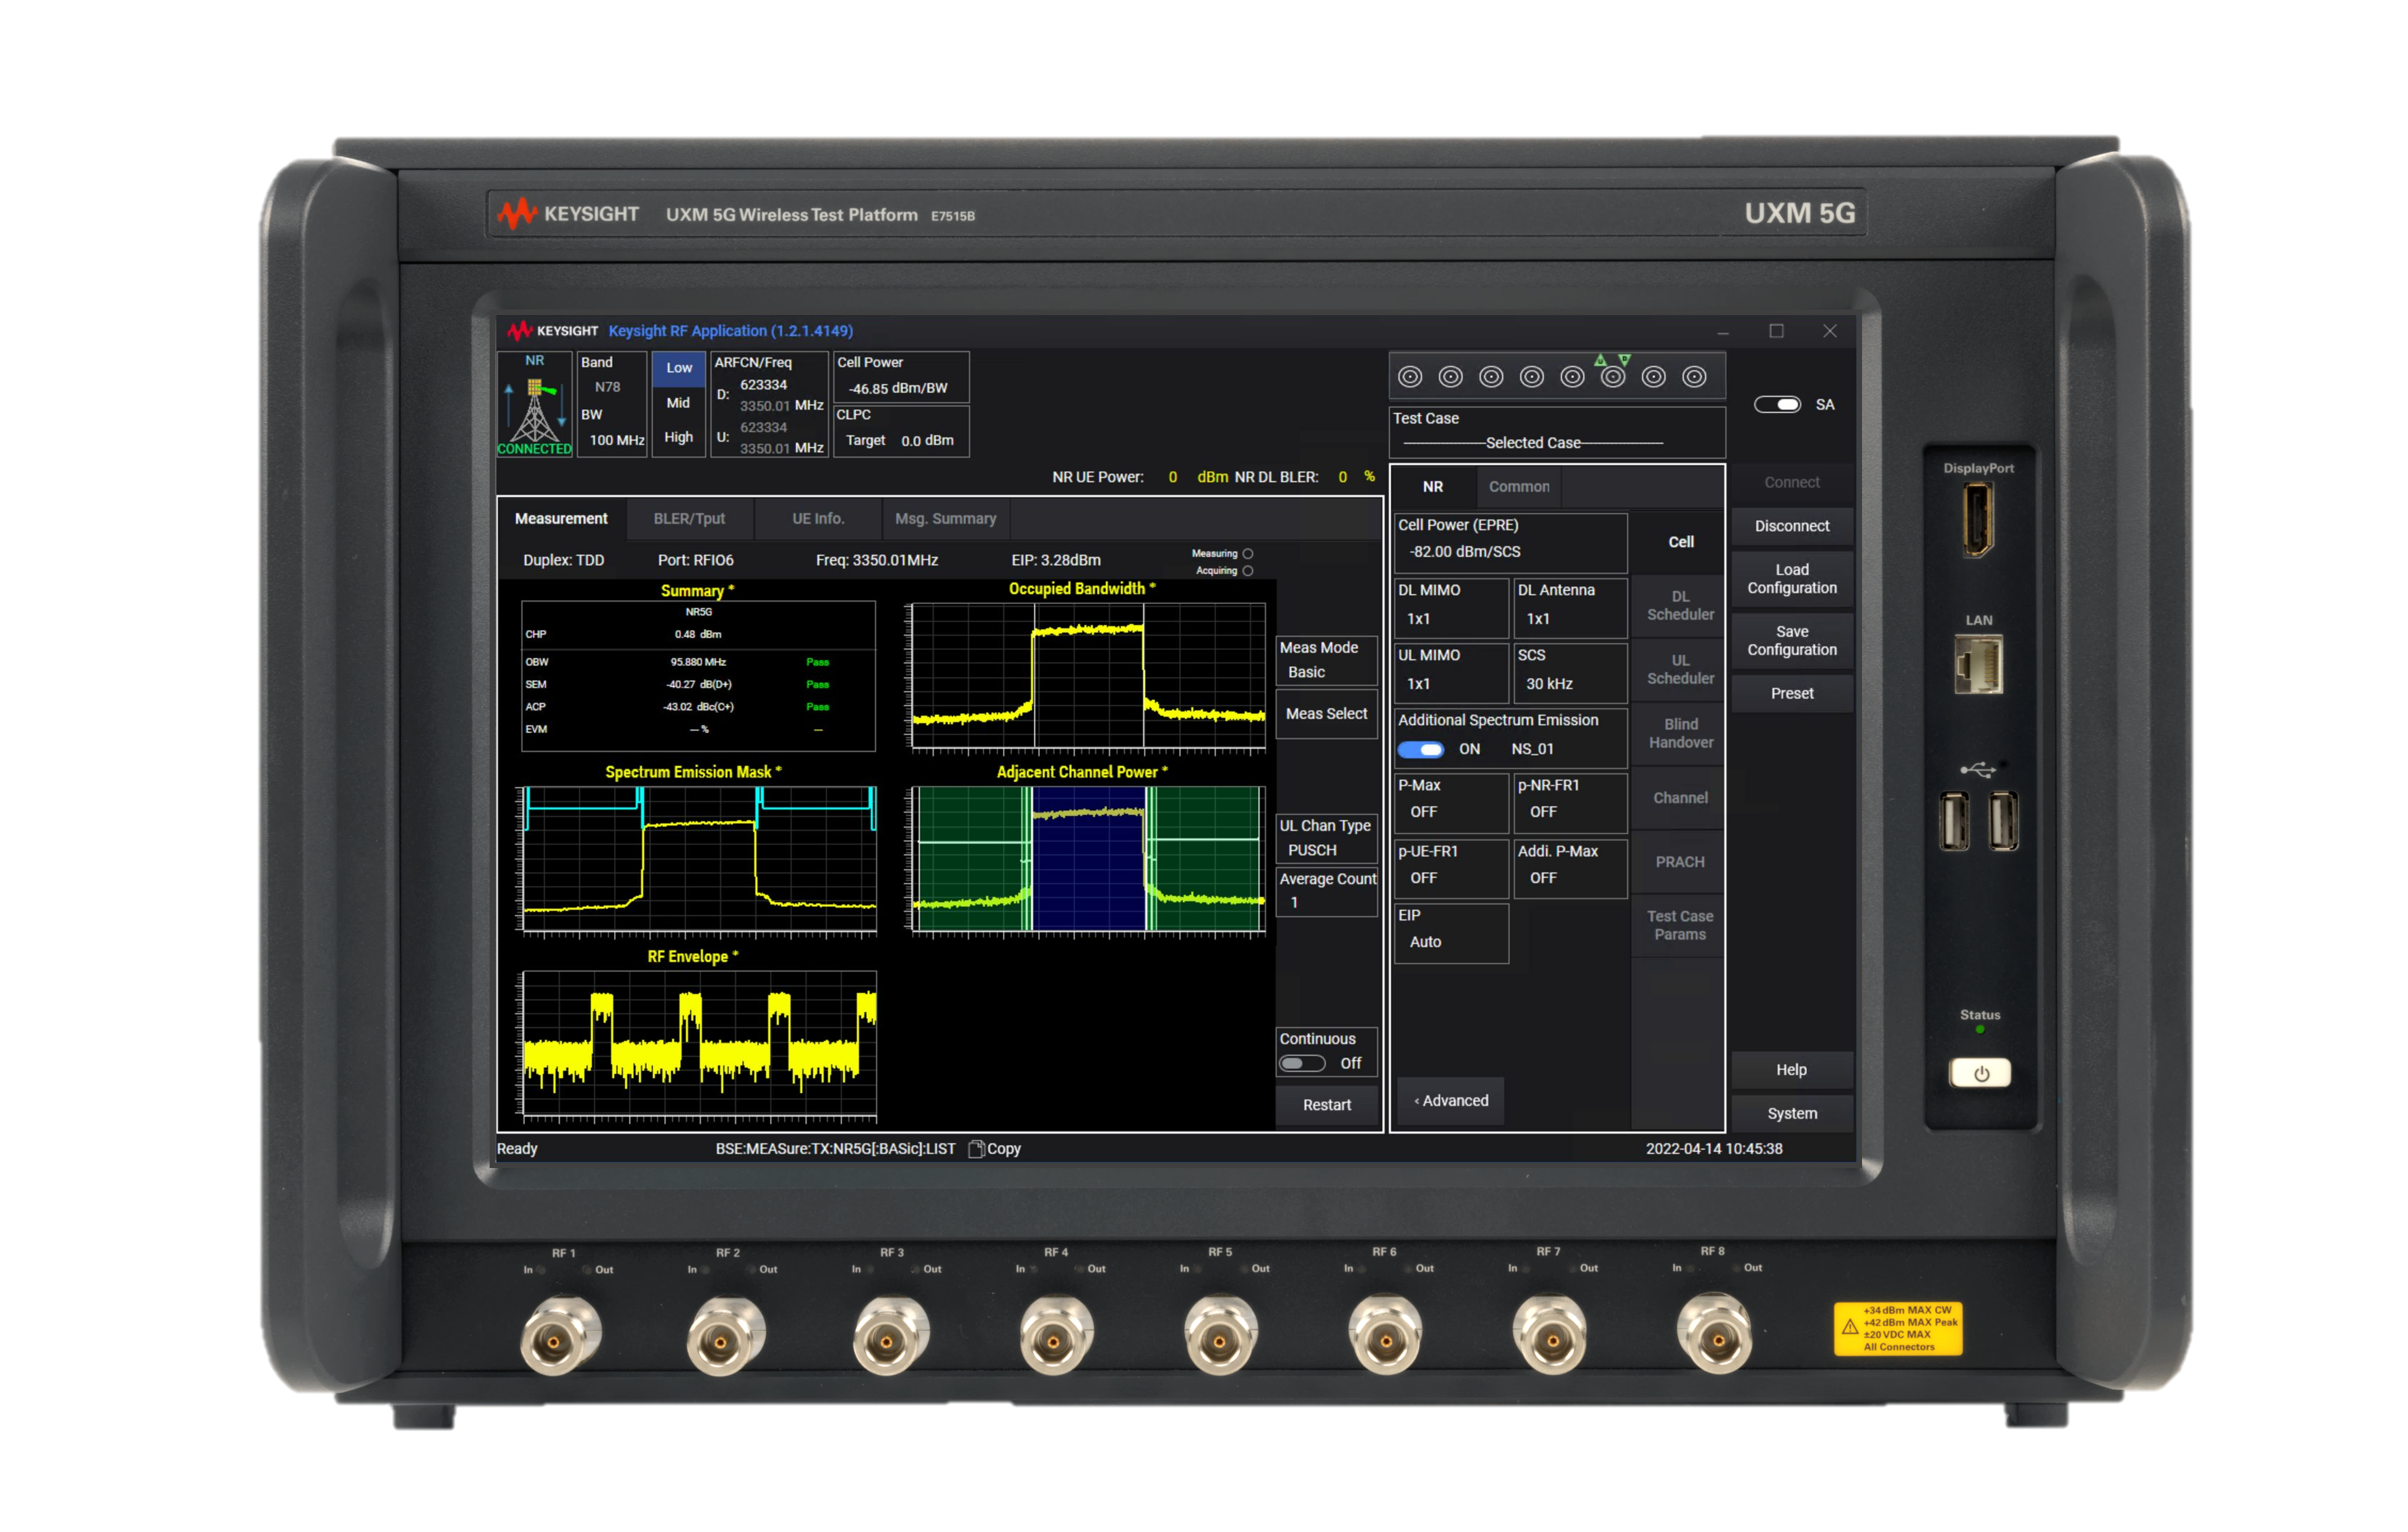Screen dimensions: 2408x1532
Task: Open the NS_01 emission value selector
Action: 1533,749
